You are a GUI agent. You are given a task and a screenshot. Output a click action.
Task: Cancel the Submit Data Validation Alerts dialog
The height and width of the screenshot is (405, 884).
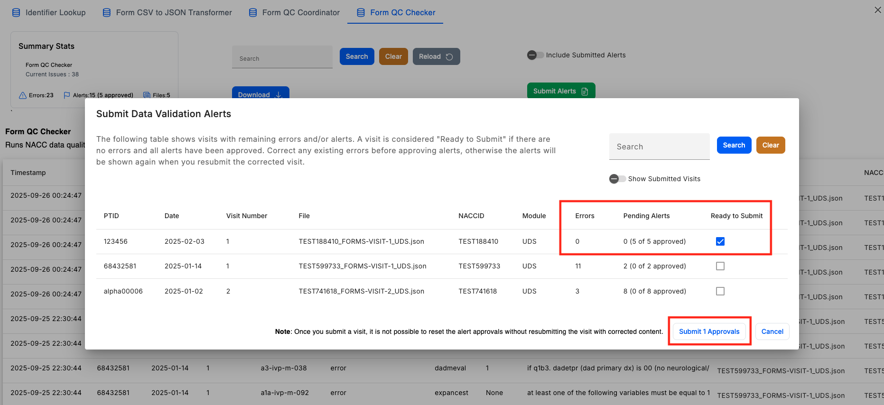point(772,331)
